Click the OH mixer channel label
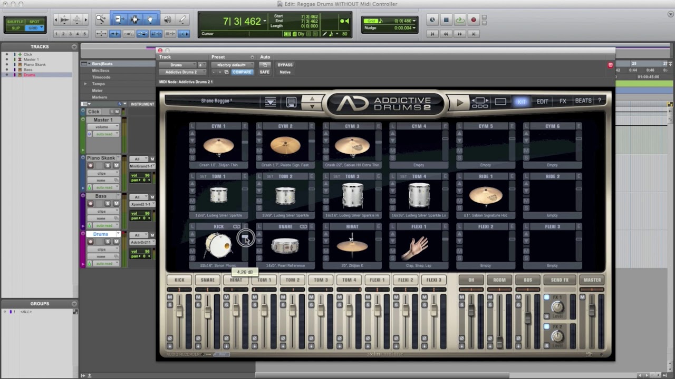The height and width of the screenshot is (379, 675). (471, 280)
